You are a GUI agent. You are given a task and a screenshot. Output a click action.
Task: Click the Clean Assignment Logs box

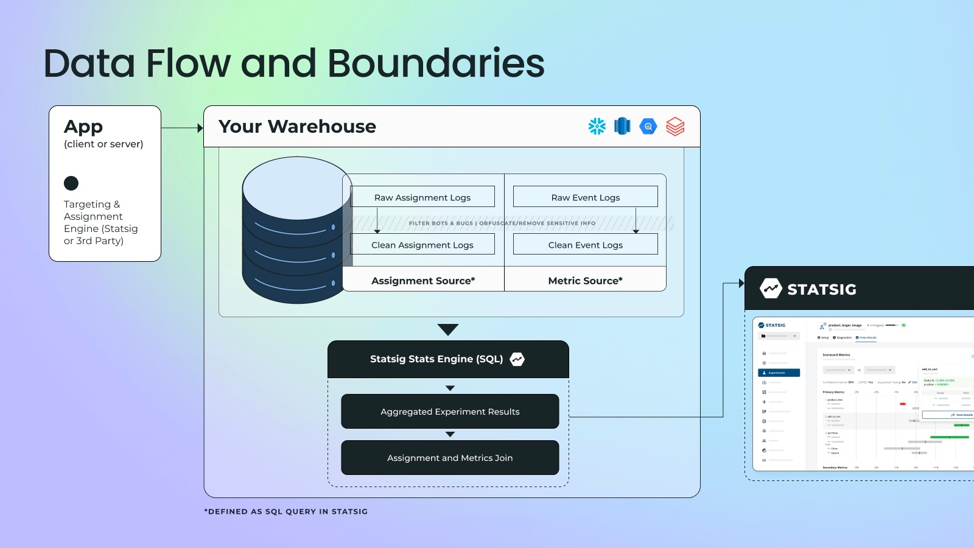pyautogui.click(x=422, y=244)
